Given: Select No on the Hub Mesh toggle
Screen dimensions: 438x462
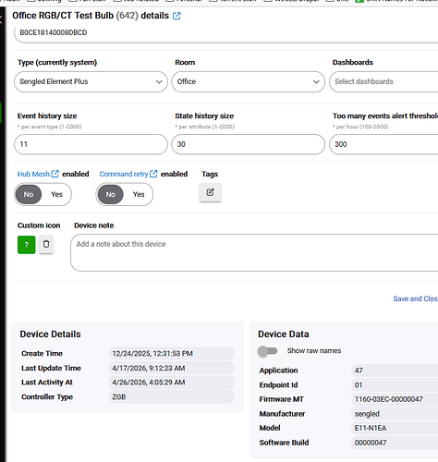Looking at the screenshot, I should 29,194.
